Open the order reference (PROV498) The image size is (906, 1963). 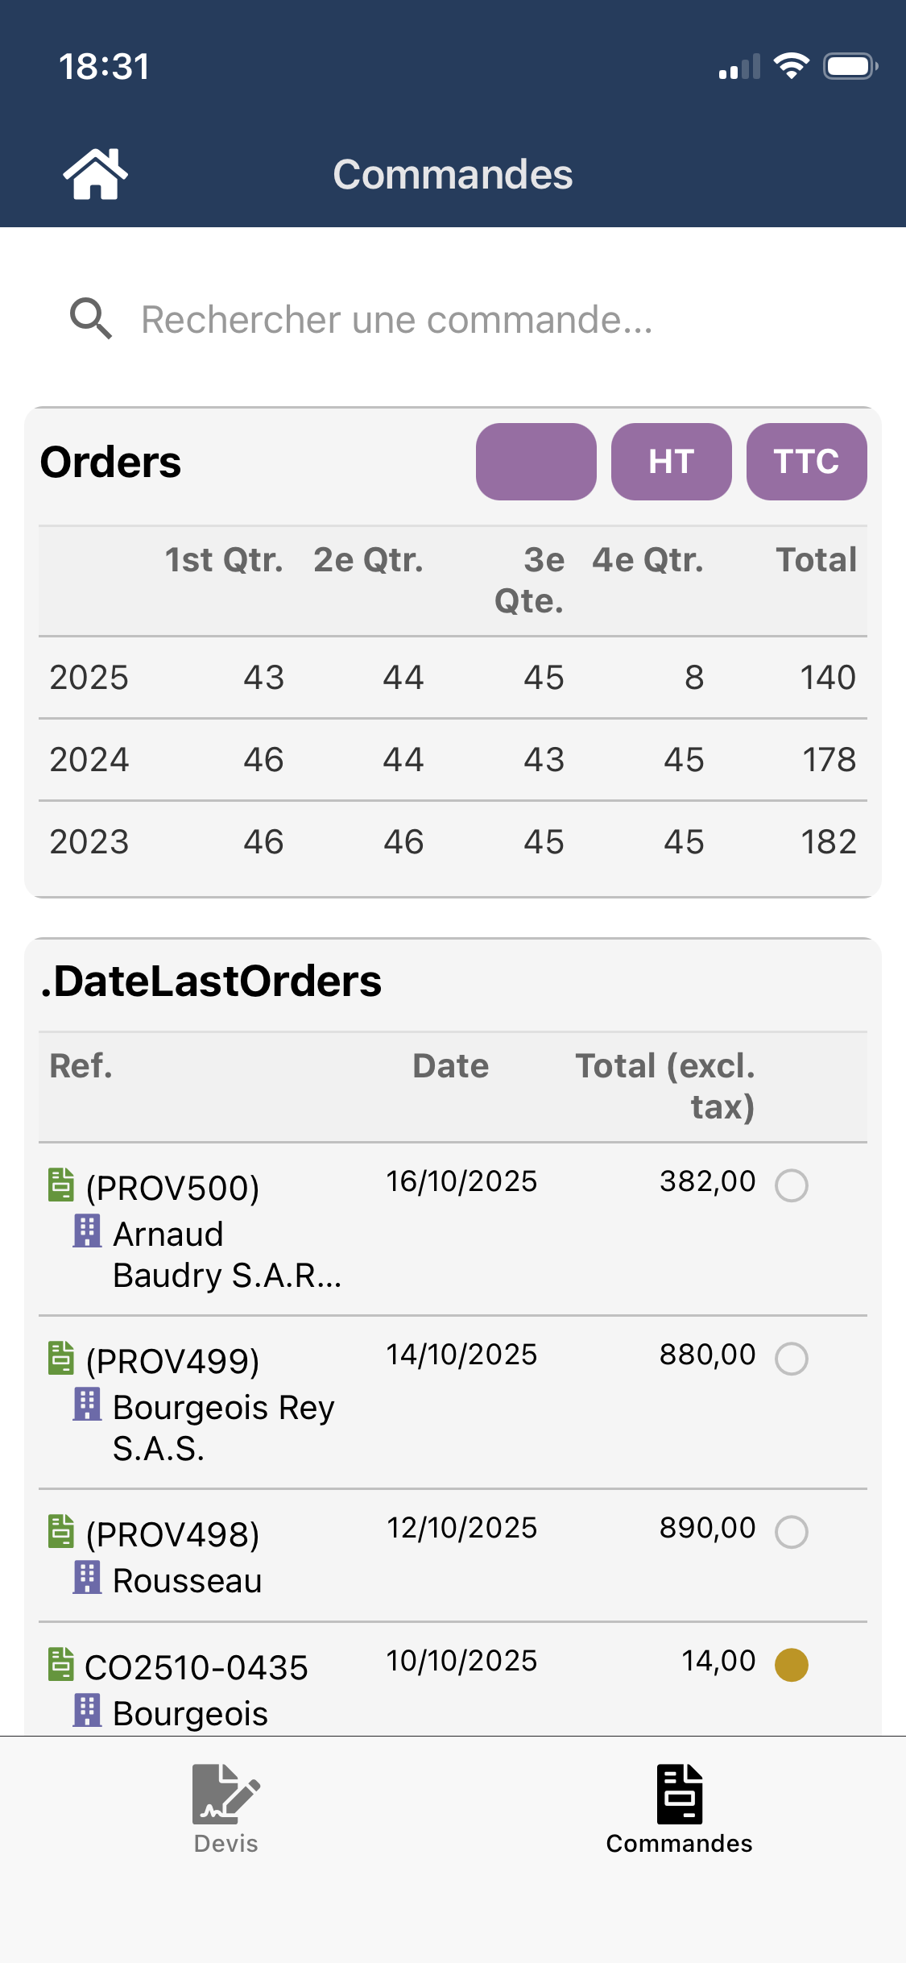172,1534
